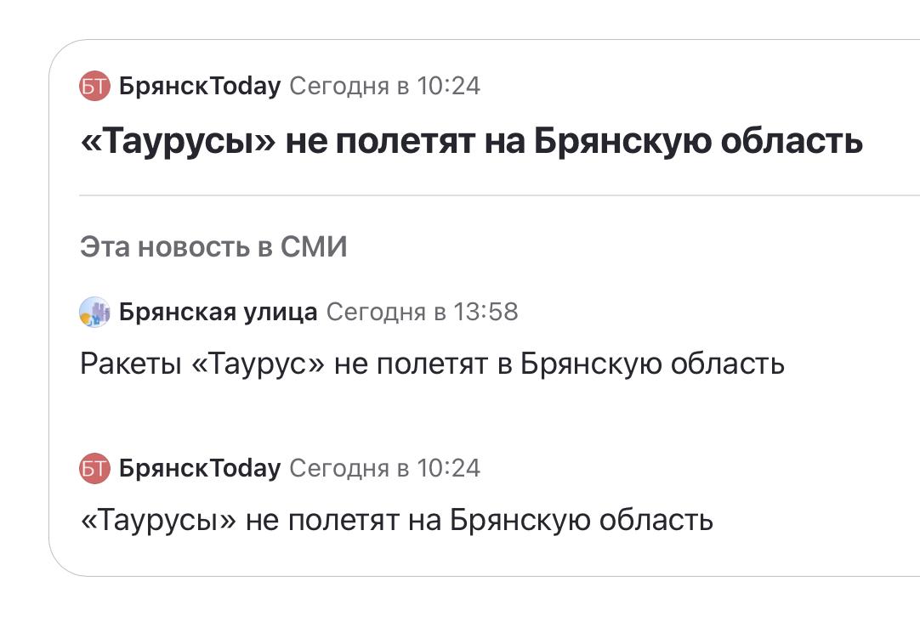Open the БрянскToday source name in the card header
The width and height of the screenshot is (920, 632).
point(200,86)
